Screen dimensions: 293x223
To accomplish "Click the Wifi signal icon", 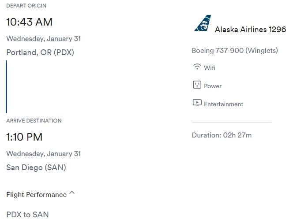I will tap(197, 67).
